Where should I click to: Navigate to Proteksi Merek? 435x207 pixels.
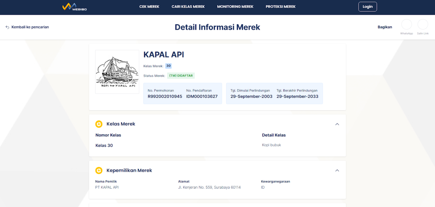tap(280, 7)
